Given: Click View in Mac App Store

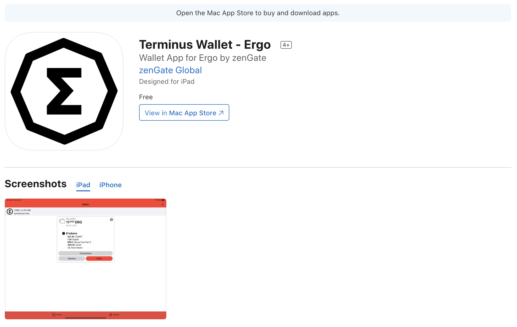Looking at the screenshot, I should click(184, 112).
